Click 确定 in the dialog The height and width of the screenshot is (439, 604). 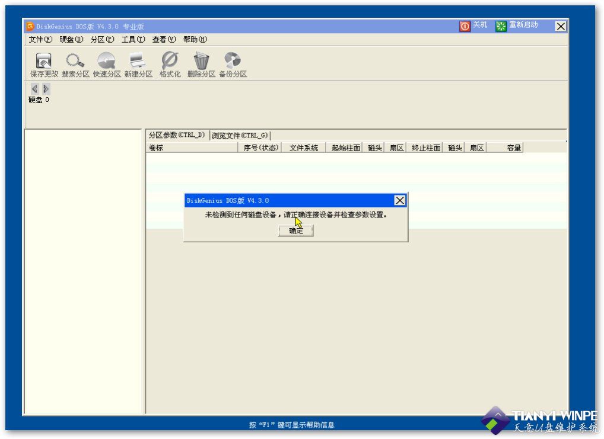(x=296, y=231)
